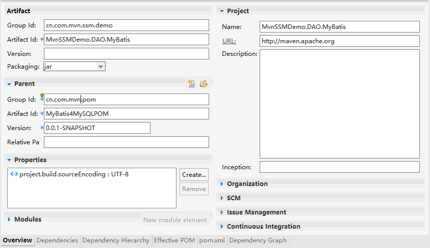Expand the Issue Management section

point(222,212)
